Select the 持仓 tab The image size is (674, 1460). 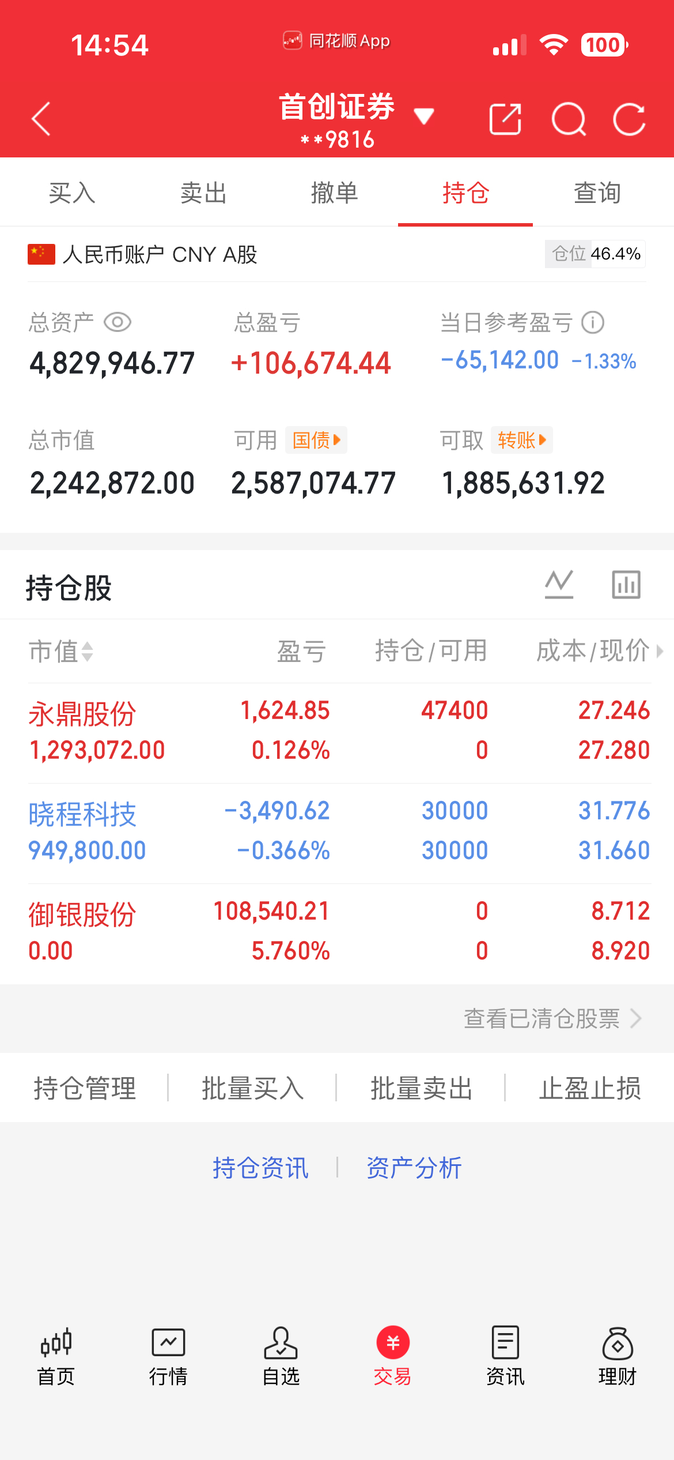[465, 193]
